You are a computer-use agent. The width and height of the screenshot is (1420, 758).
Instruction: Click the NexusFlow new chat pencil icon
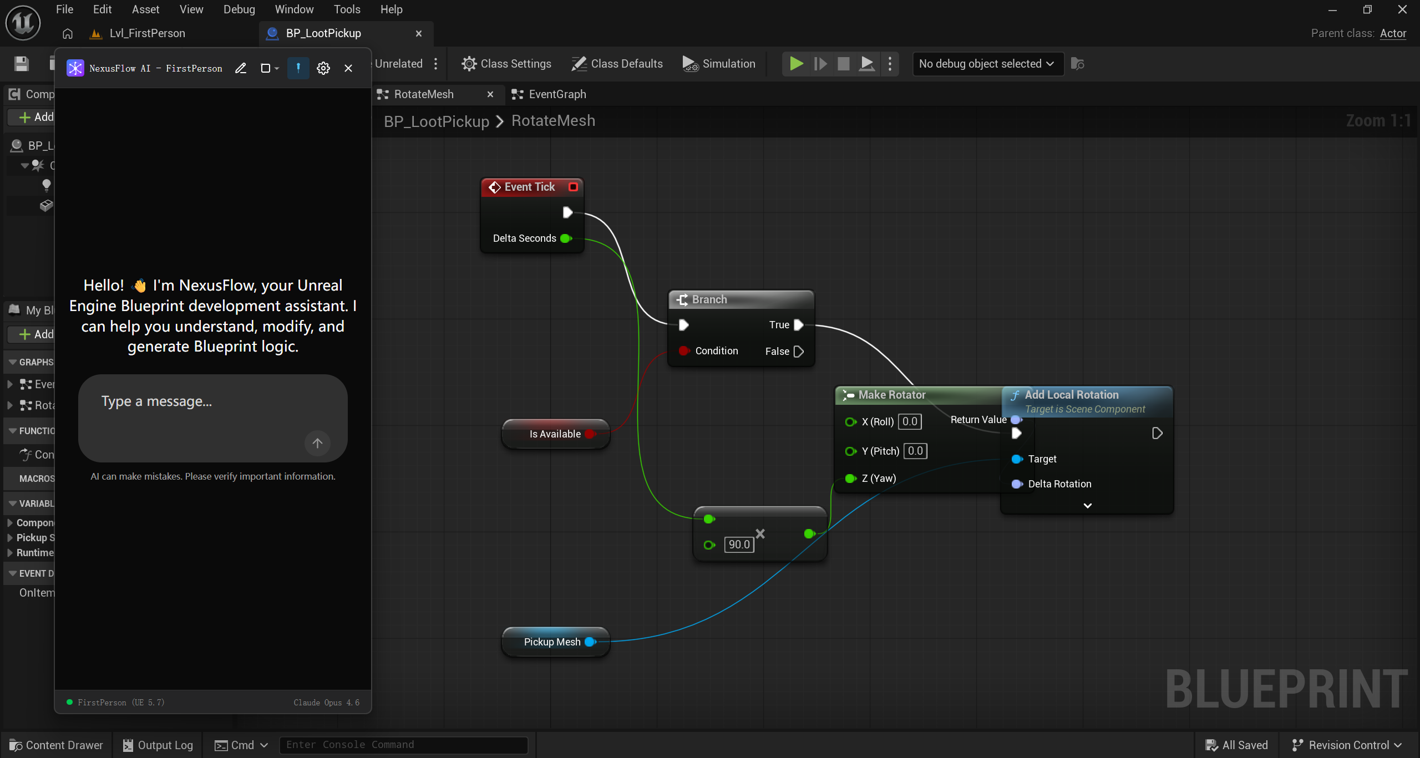click(x=241, y=68)
